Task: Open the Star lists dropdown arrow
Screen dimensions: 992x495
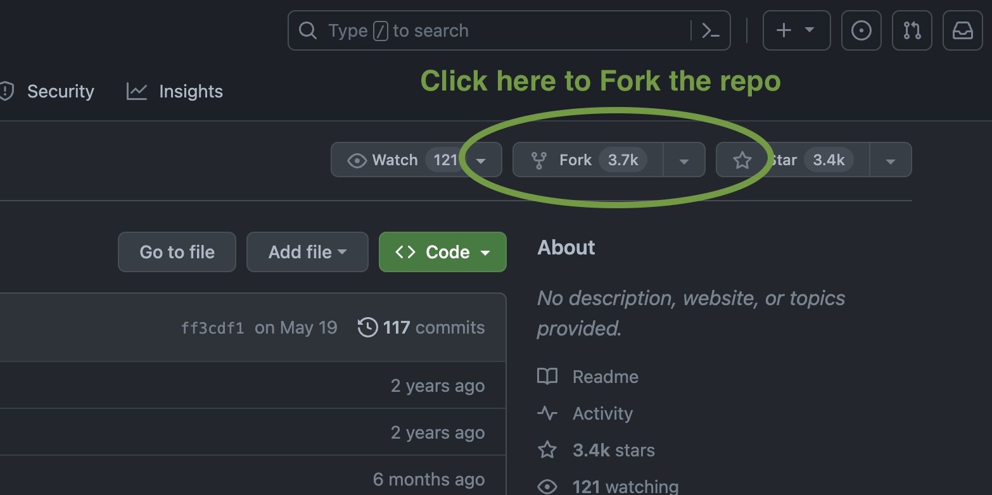Action: [x=891, y=161]
